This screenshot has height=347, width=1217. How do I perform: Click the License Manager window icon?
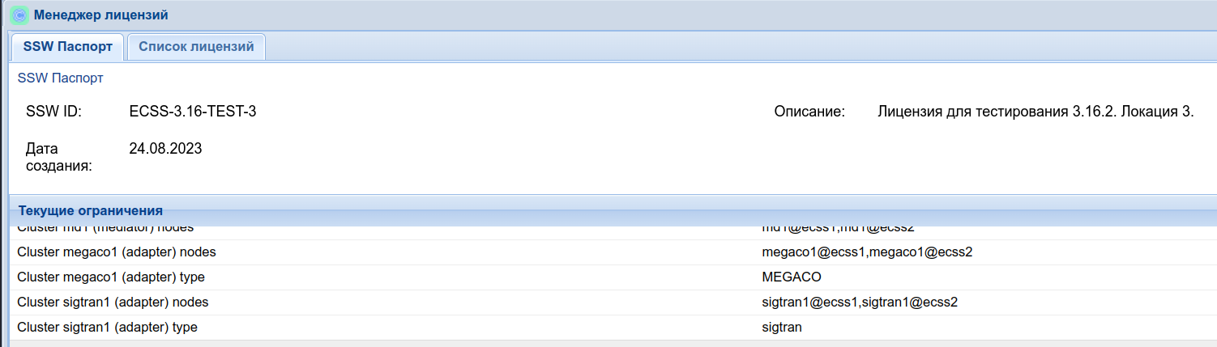(19, 15)
